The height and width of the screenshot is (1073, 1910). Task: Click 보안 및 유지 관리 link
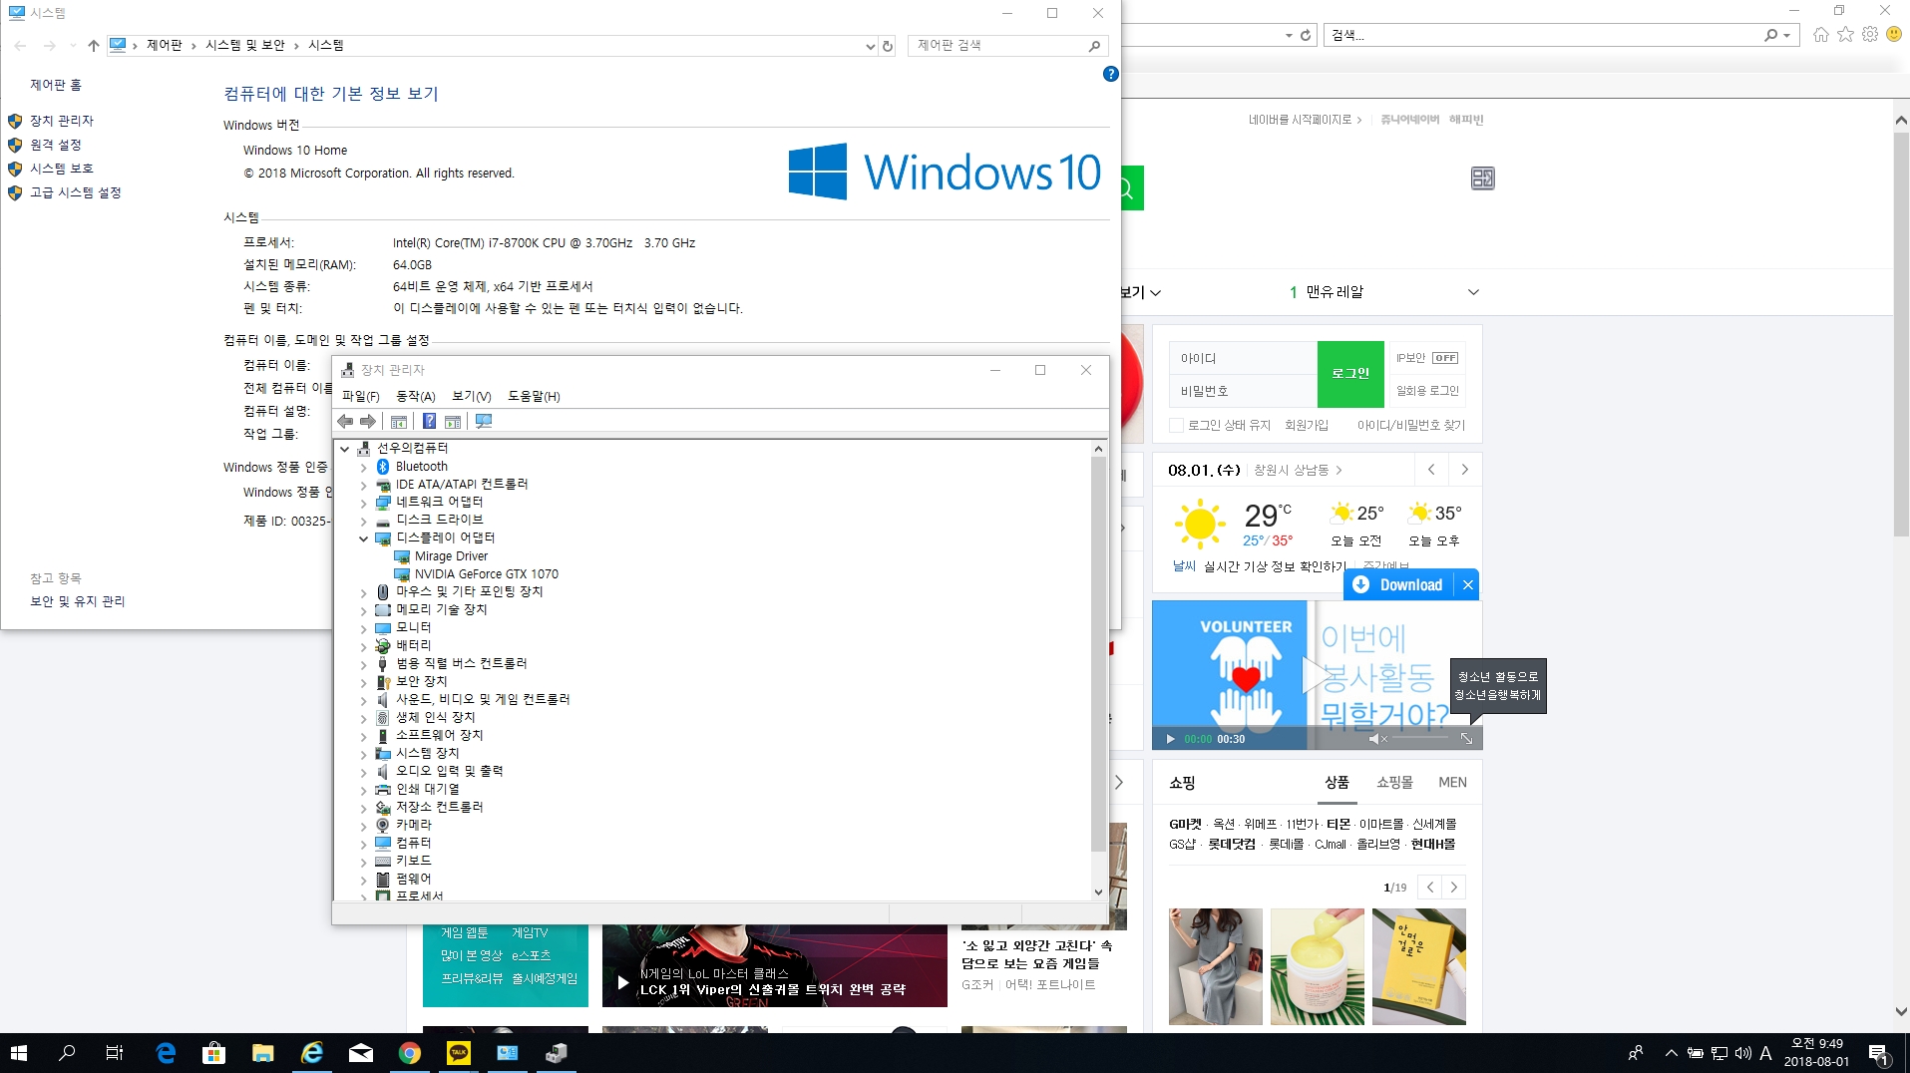tap(78, 601)
